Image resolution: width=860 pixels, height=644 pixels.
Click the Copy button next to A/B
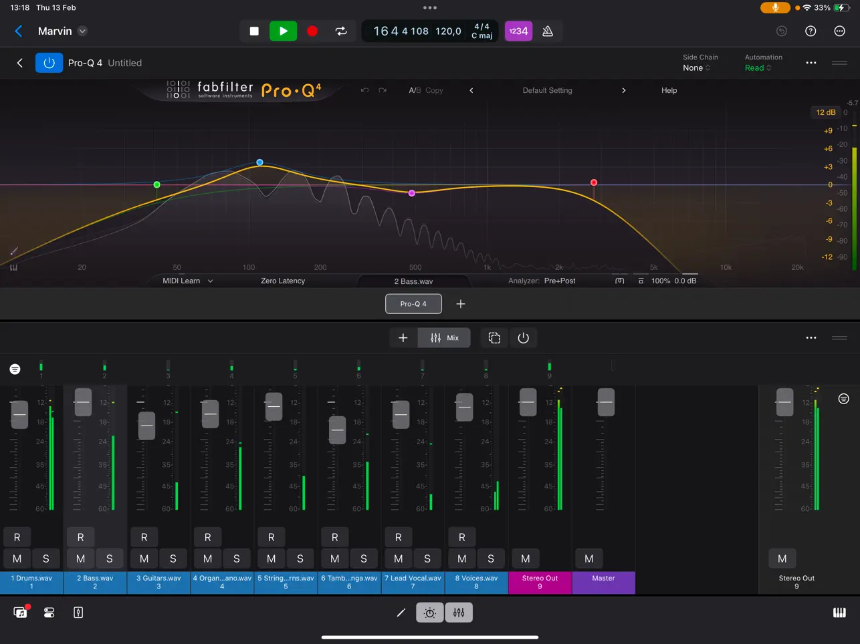[x=435, y=90]
